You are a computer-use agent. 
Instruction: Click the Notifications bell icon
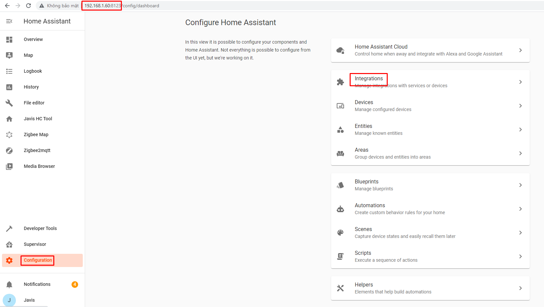click(9, 284)
